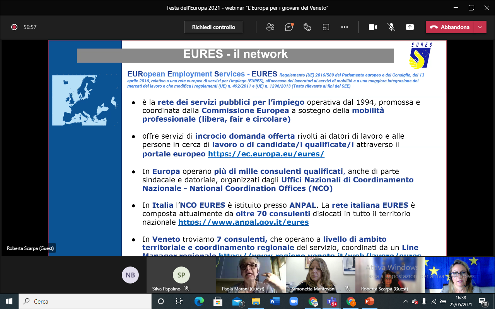495x309 pixels.
Task: Open the Wi-Fi network tray icon
Action: point(434,301)
